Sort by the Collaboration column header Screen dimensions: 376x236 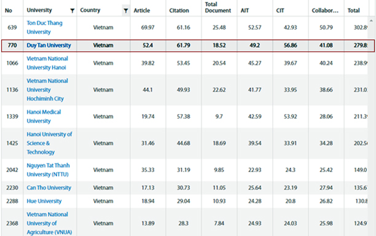(x=325, y=10)
